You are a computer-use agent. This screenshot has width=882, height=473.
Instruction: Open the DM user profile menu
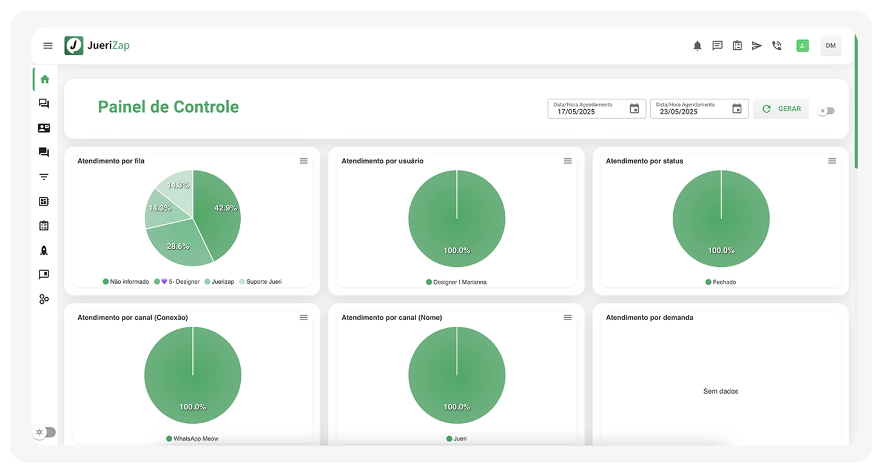coord(830,45)
